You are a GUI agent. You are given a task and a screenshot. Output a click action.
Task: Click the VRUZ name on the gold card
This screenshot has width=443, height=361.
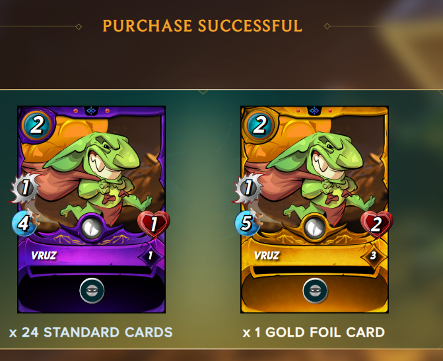tap(267, 255)
